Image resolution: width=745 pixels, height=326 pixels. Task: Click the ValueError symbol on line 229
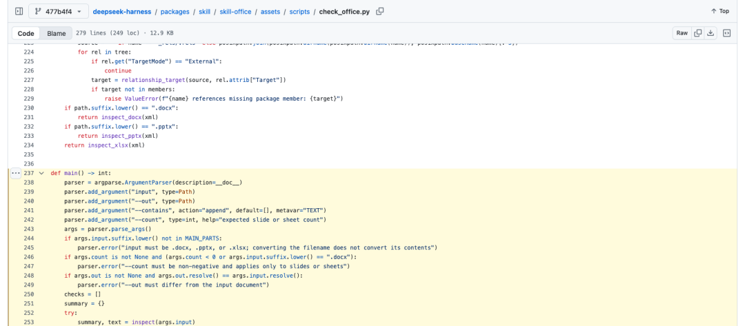141,99
